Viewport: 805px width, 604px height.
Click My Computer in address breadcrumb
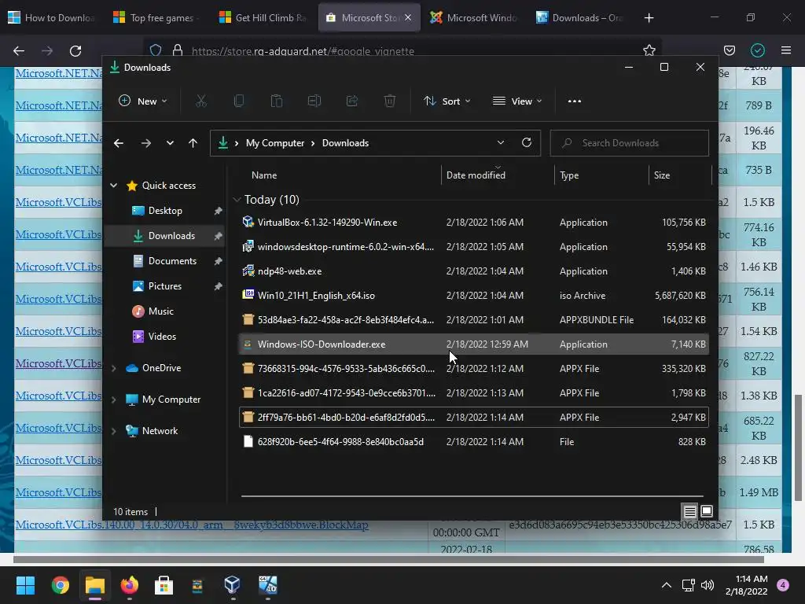275,143
